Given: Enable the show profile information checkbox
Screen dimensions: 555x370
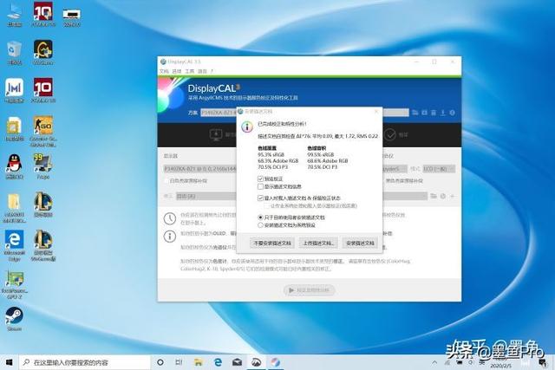Looking at the screenshot, I should [260, 186].
